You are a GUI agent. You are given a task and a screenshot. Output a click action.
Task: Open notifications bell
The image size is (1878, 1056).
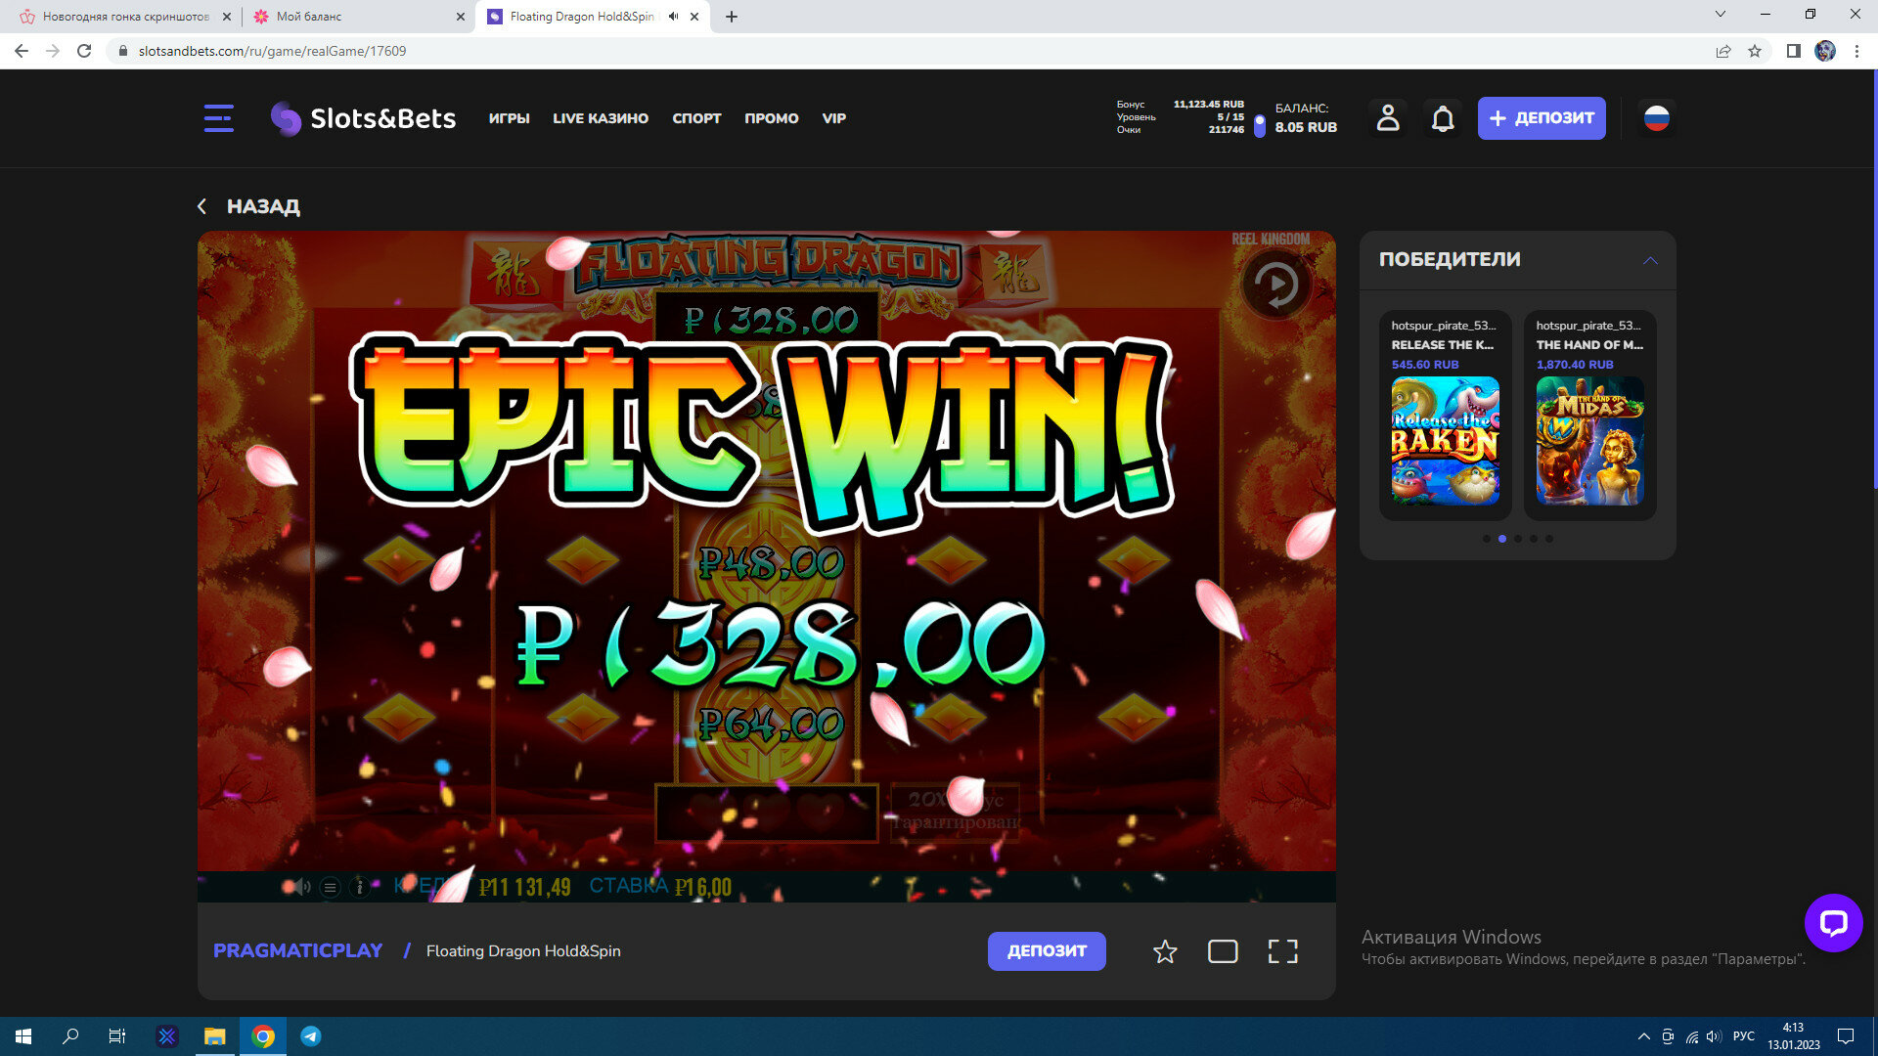click(x=1443, y=118)
